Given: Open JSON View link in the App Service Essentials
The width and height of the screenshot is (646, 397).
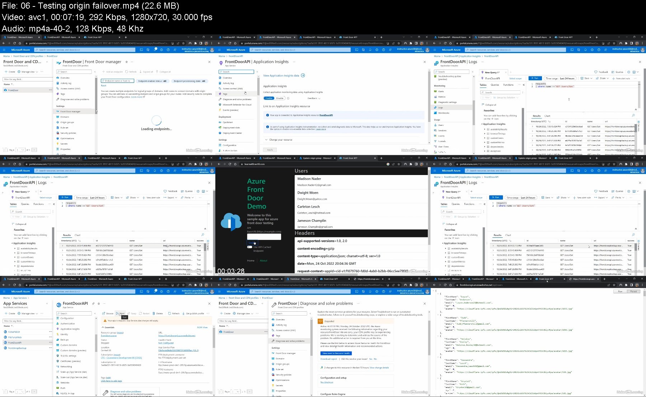Looking at the screenshot, I should point(202,327).
